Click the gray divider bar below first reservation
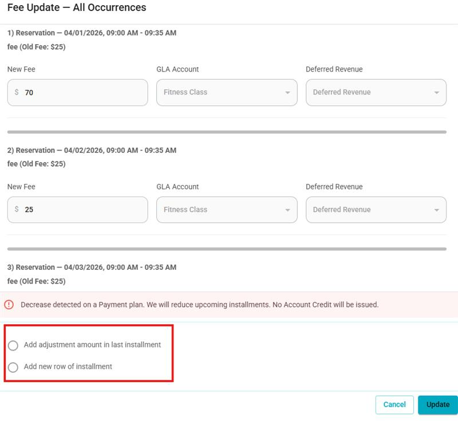 [227, 132]
